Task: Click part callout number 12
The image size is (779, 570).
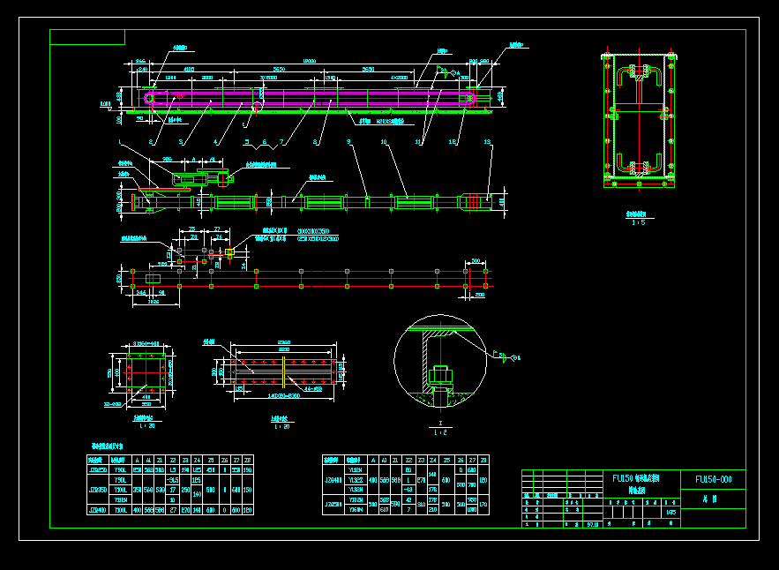Action: pos(453,142)
